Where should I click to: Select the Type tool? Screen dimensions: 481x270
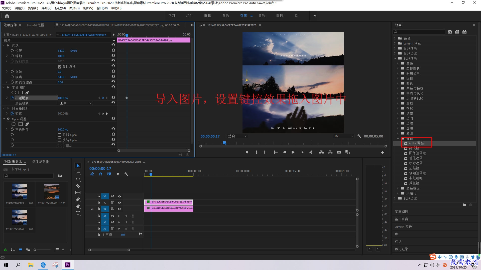coord(78,213)
